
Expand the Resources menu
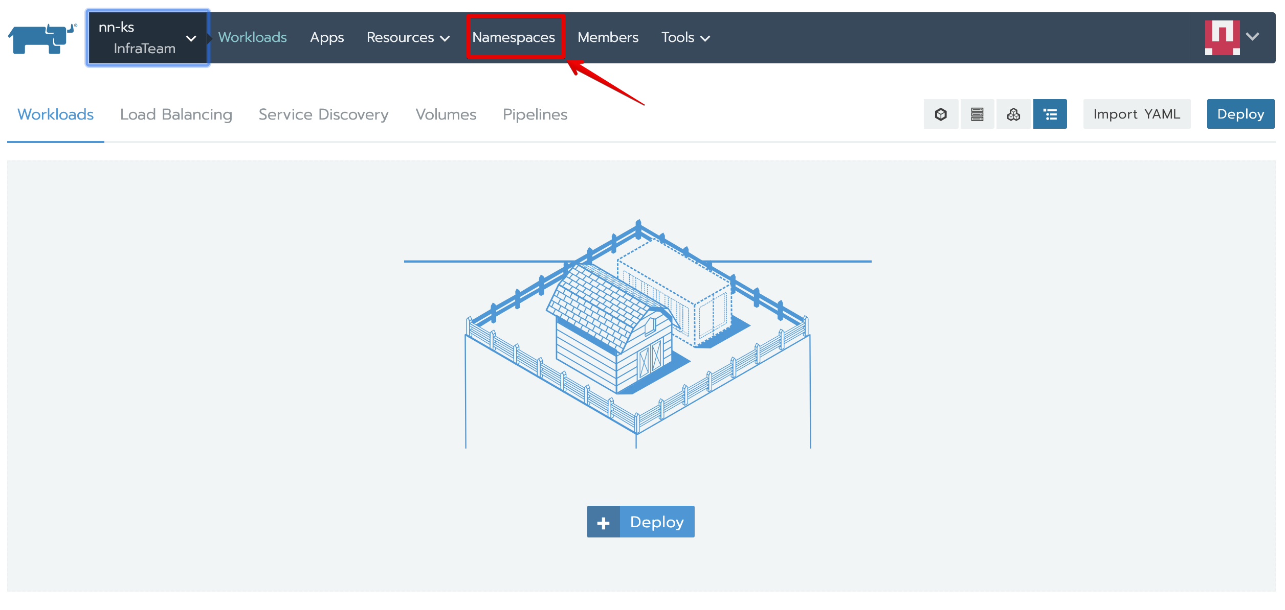pos(408,37)
